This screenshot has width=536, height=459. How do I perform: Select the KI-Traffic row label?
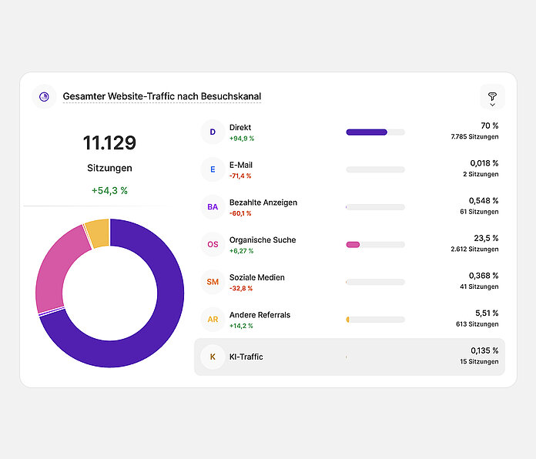click(x=246, y=357)
